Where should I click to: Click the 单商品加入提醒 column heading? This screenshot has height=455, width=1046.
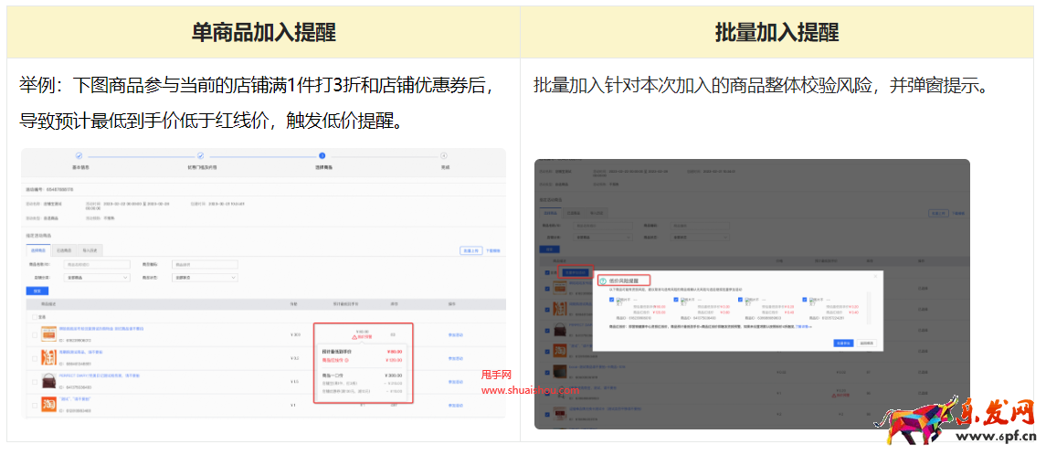click(x=263, y=32)
